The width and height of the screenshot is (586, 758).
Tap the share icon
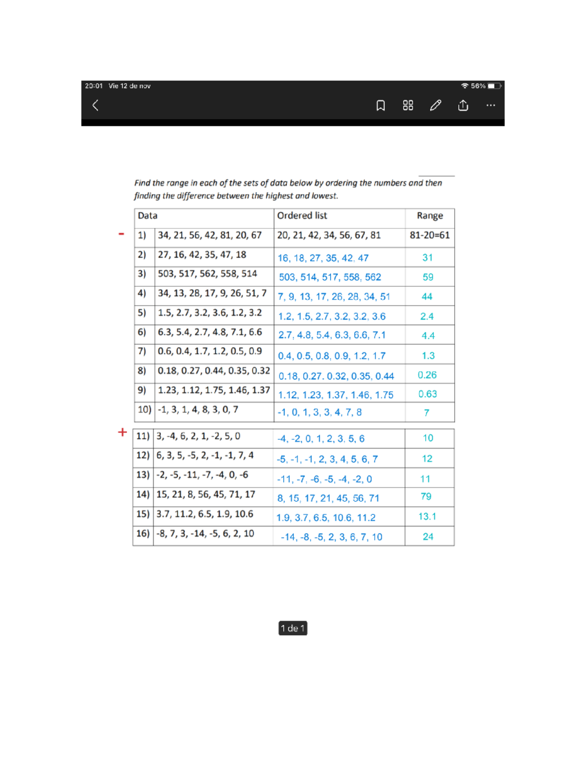point(462,105)
